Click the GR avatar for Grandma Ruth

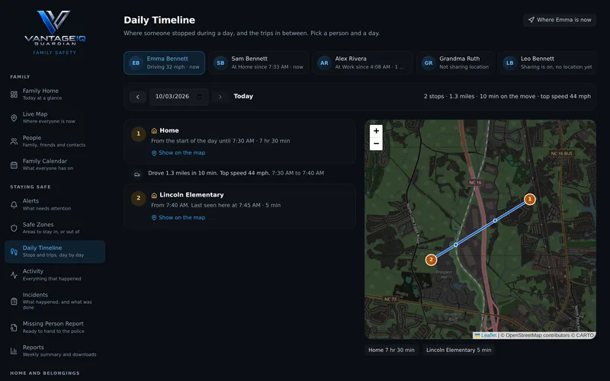coord(429,62)
